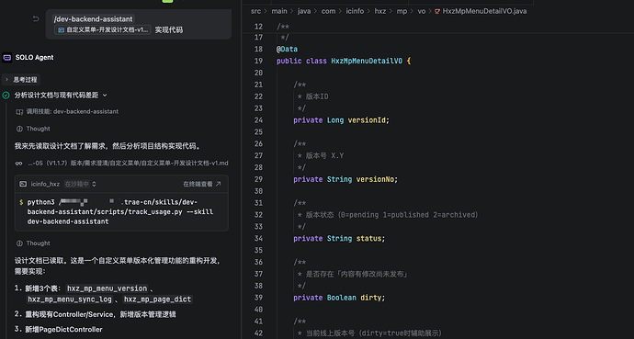Click the dirty field on line 39
The height and width of the screenshot is (339, 634).
(x=371, y=298)
